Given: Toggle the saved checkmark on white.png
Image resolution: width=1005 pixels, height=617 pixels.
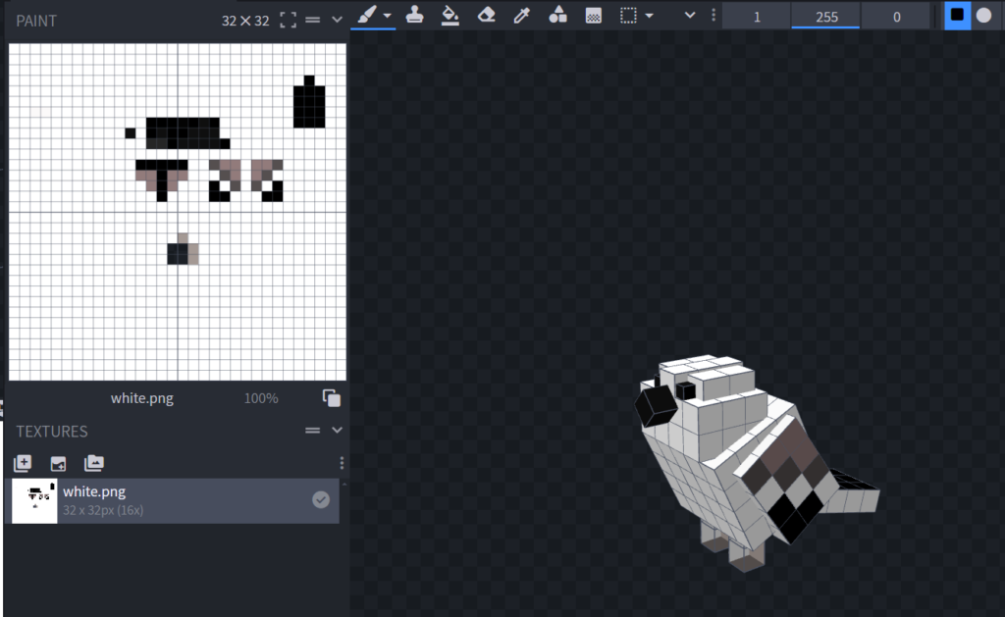Looking at the screenshot, I should [x=321, y=500].
